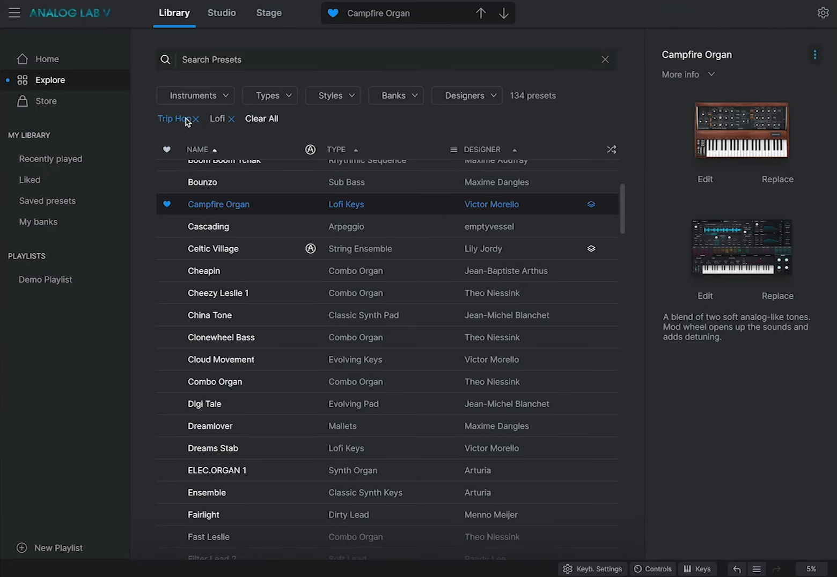Switch to the Library tab
This screenshot has height=577, width=837.
click(x=174, y=13)
